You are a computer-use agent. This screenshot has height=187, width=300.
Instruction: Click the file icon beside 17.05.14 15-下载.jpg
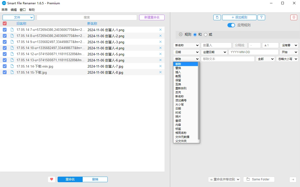(x=12, y=72)
